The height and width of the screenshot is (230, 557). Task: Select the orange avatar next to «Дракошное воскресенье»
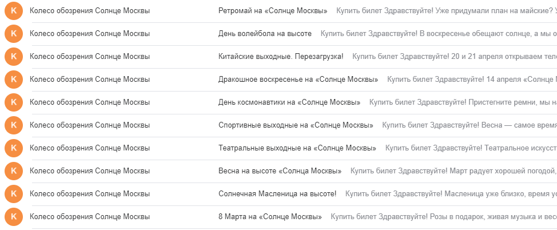(x=14, y=80)
